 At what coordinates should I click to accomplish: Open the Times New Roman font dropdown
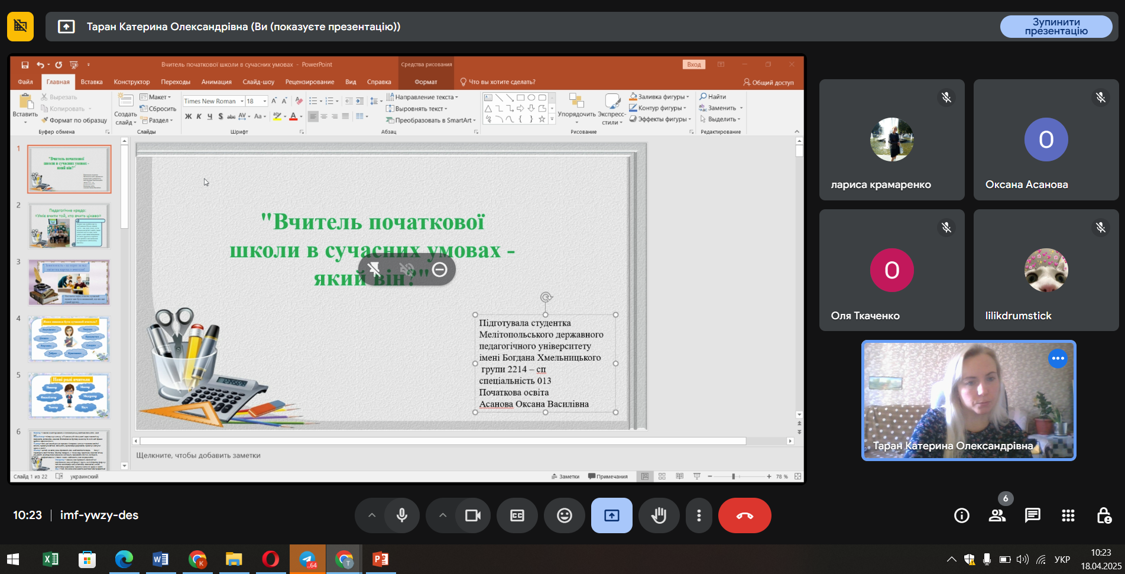241,101
